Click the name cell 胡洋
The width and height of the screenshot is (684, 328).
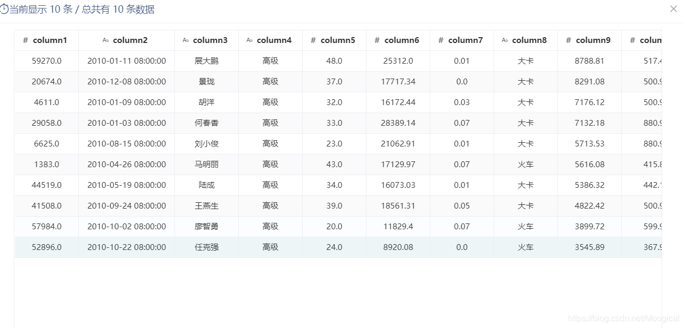[x=206, y=102]
